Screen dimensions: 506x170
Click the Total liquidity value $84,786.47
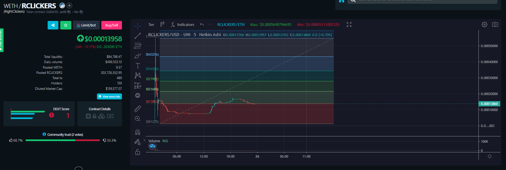114,56
